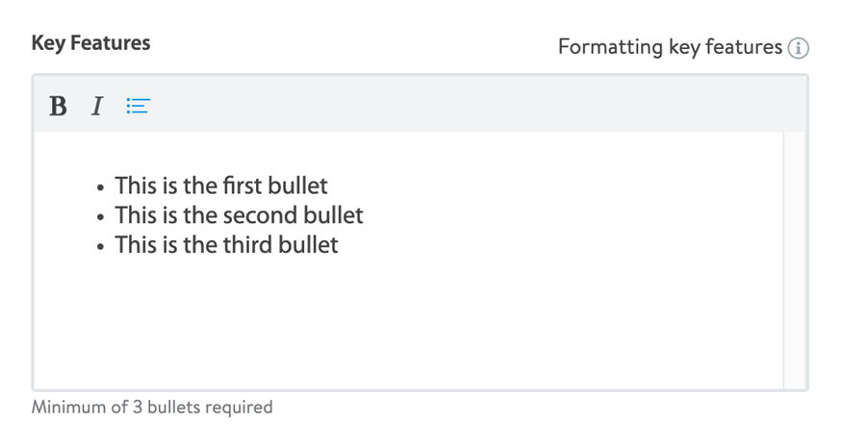Click the info icon beside Formatting key features
842x445 pixels.
[x=798, y=48]
